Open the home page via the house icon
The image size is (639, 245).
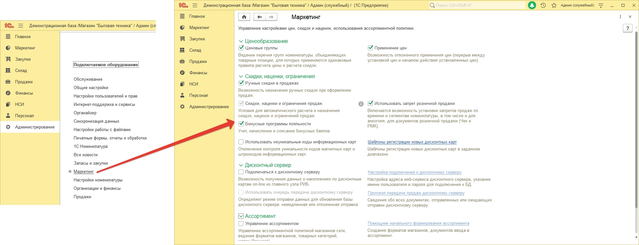[244, 17]
